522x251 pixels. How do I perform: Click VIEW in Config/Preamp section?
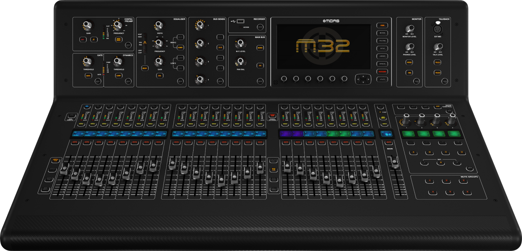tap(128, 45)
